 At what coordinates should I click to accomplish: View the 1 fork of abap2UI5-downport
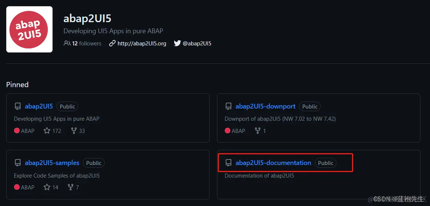pyautogui.click(x=260, y=131)
